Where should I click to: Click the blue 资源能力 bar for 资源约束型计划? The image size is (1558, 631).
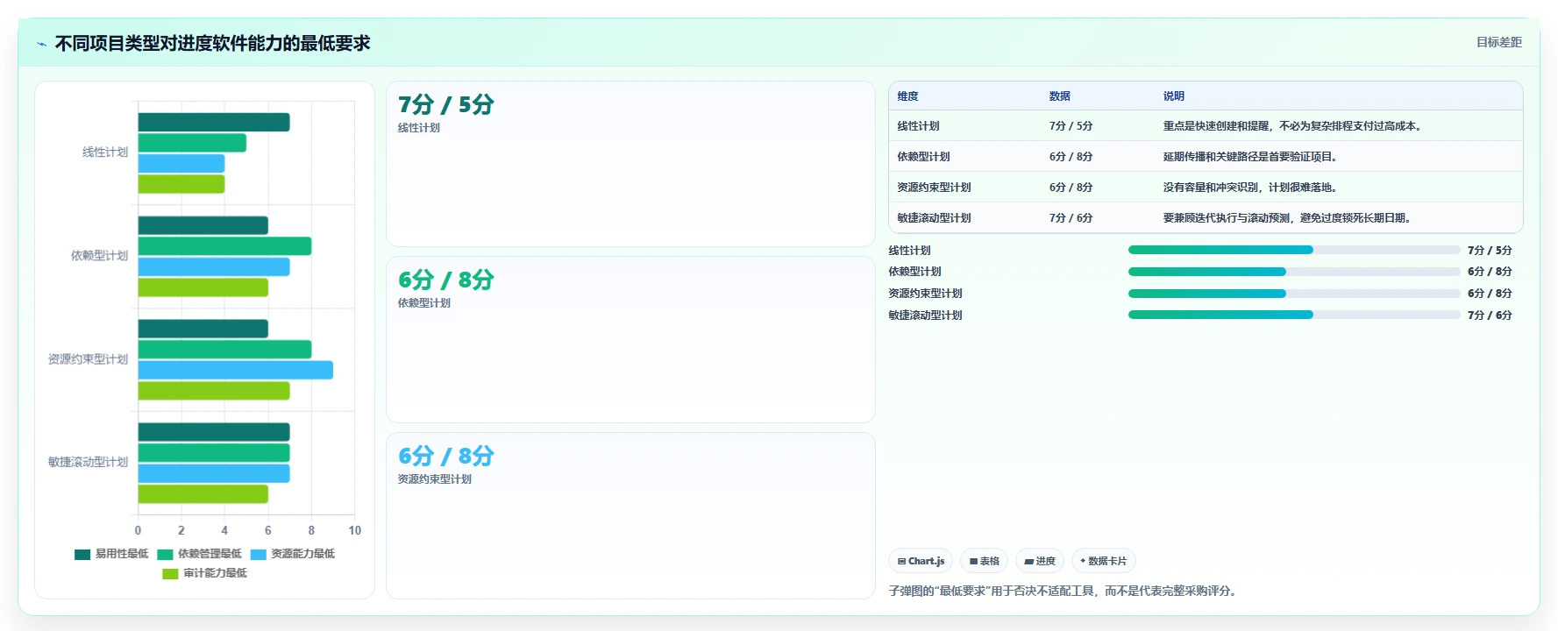point(236,370)
